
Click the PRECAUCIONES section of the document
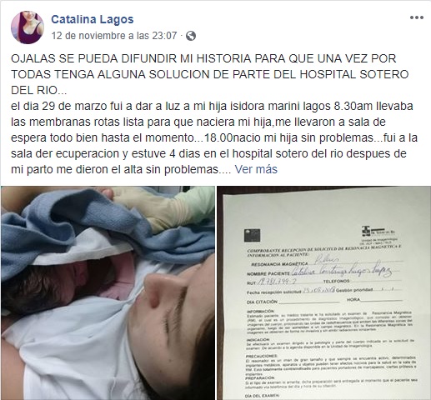click(331, 365)
